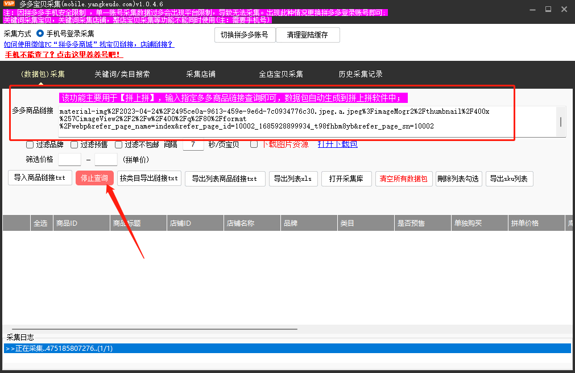Enable 过滤不包邮 checkbox

(118, 145)
